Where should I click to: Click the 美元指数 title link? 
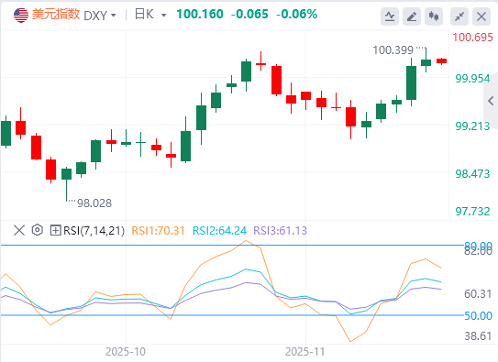(x=56, y=15)
